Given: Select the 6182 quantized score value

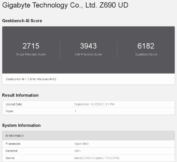Looking at the screenshot, I should 146,46.
